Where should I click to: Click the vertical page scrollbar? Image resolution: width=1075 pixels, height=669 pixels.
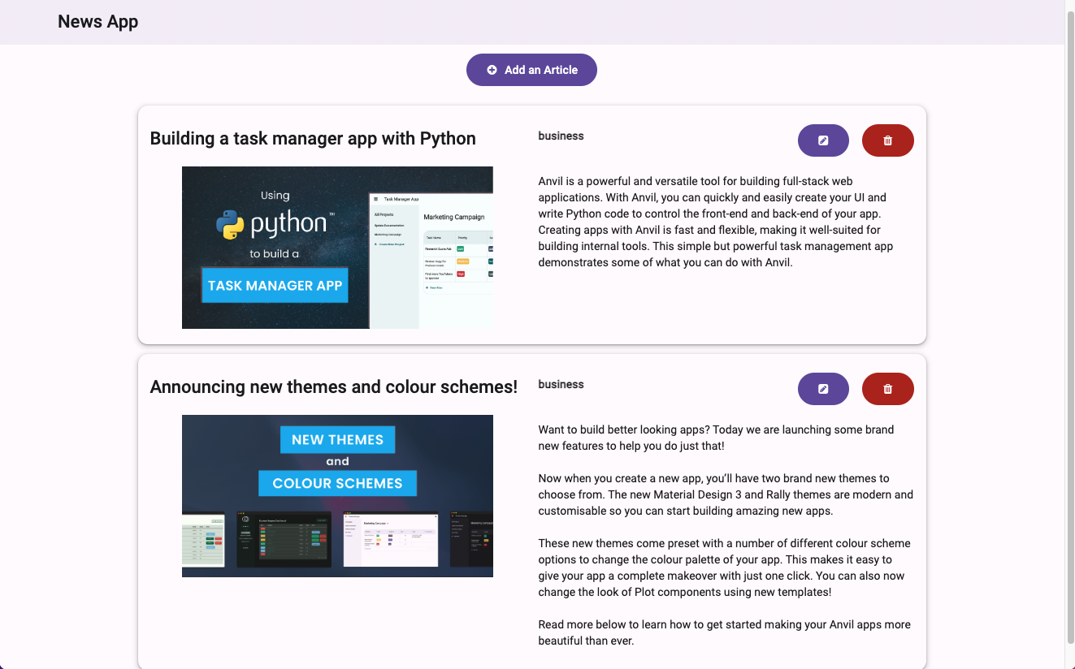(x=1069, y=325)
